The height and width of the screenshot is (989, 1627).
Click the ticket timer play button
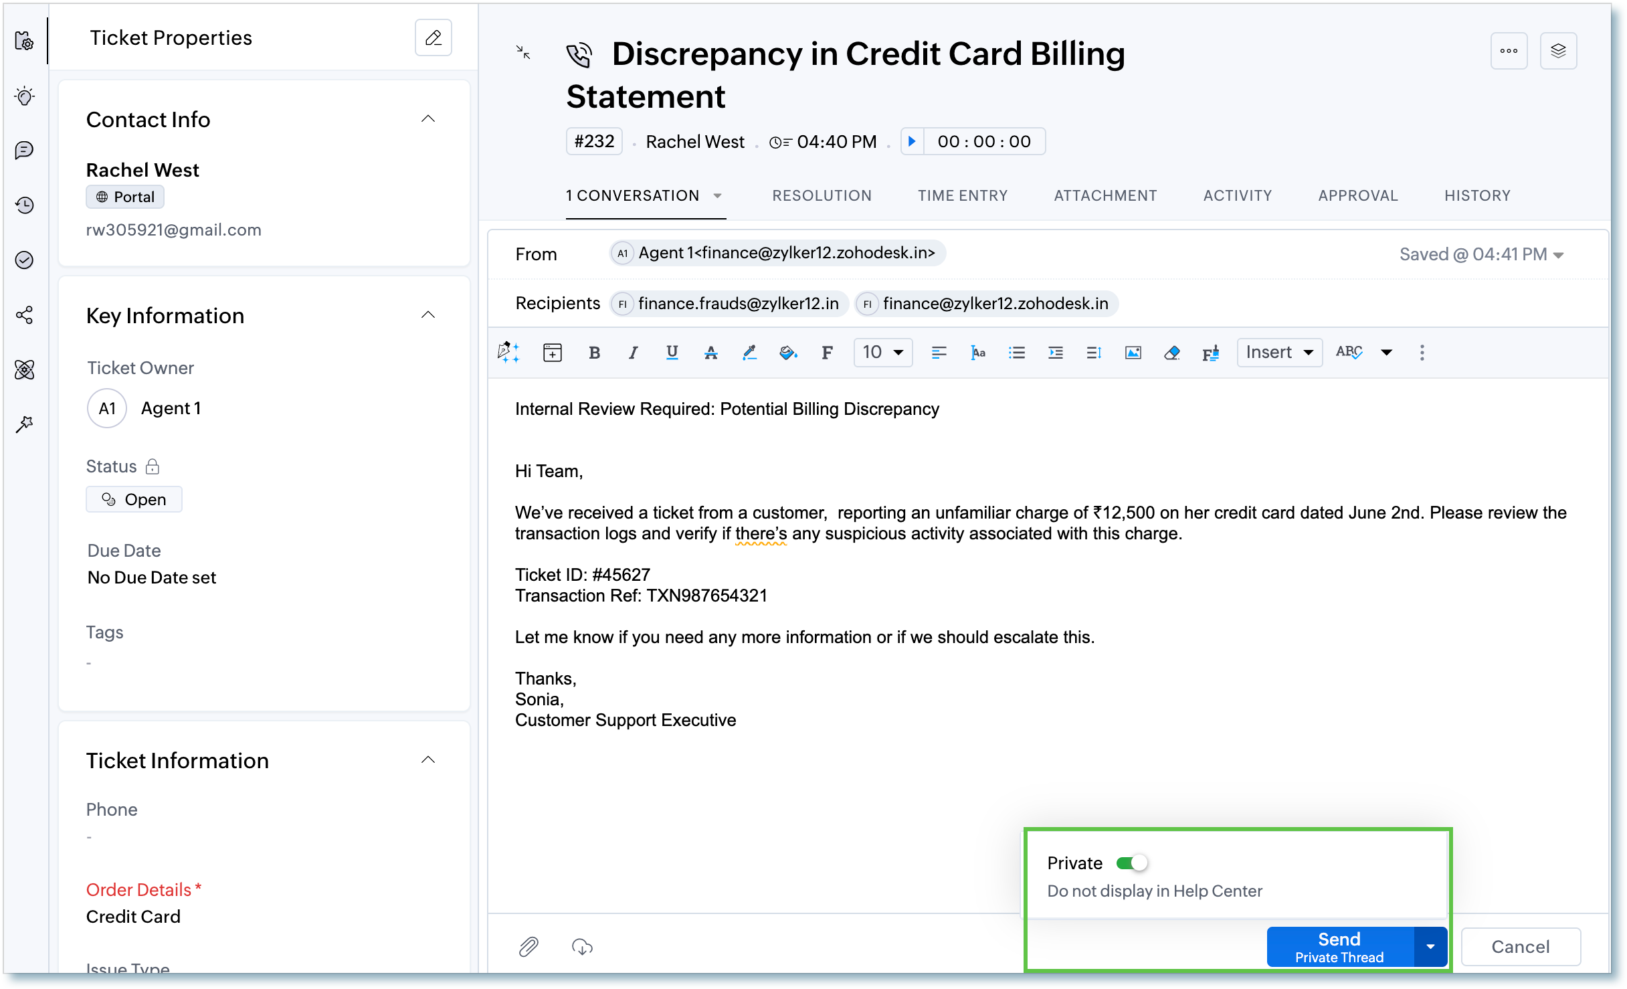coord(912,141)
